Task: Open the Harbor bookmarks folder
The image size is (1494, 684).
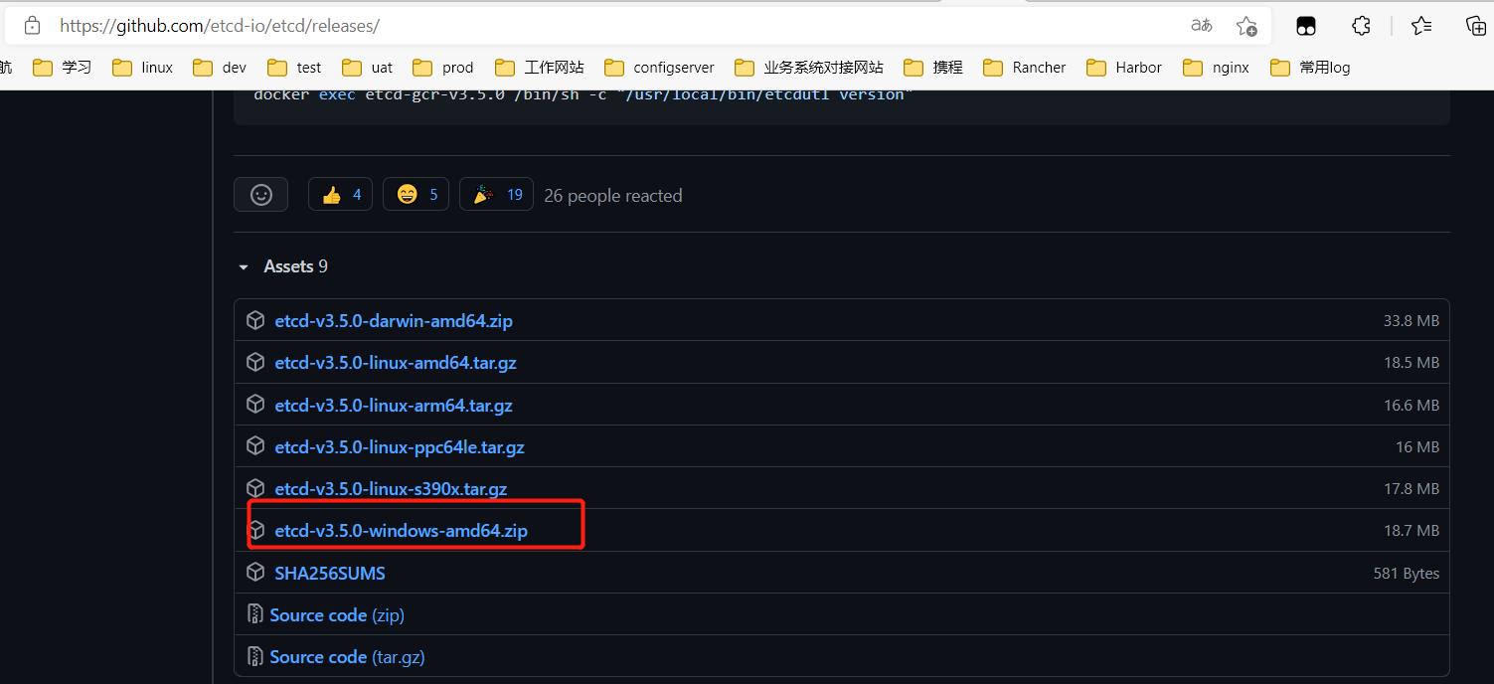Action: click(x=1124, y=68)
